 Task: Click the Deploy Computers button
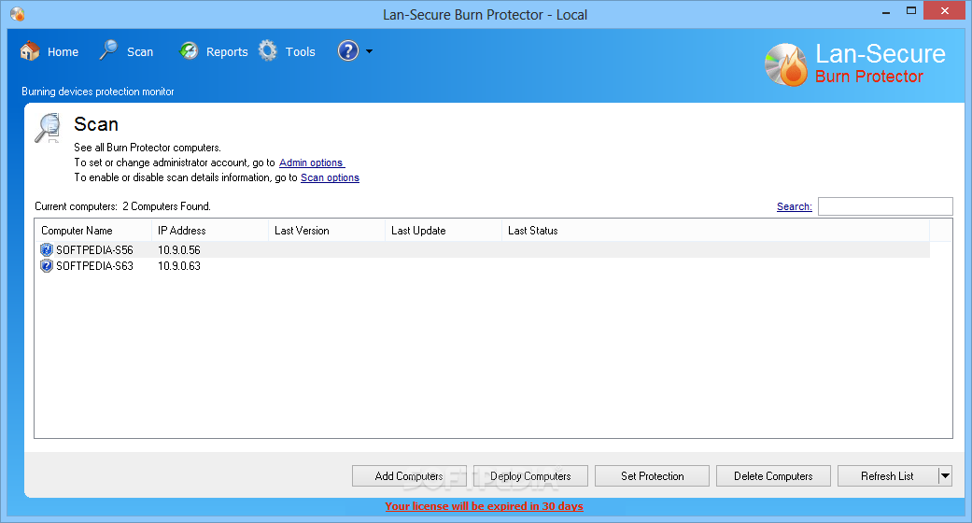coord(530,476)
